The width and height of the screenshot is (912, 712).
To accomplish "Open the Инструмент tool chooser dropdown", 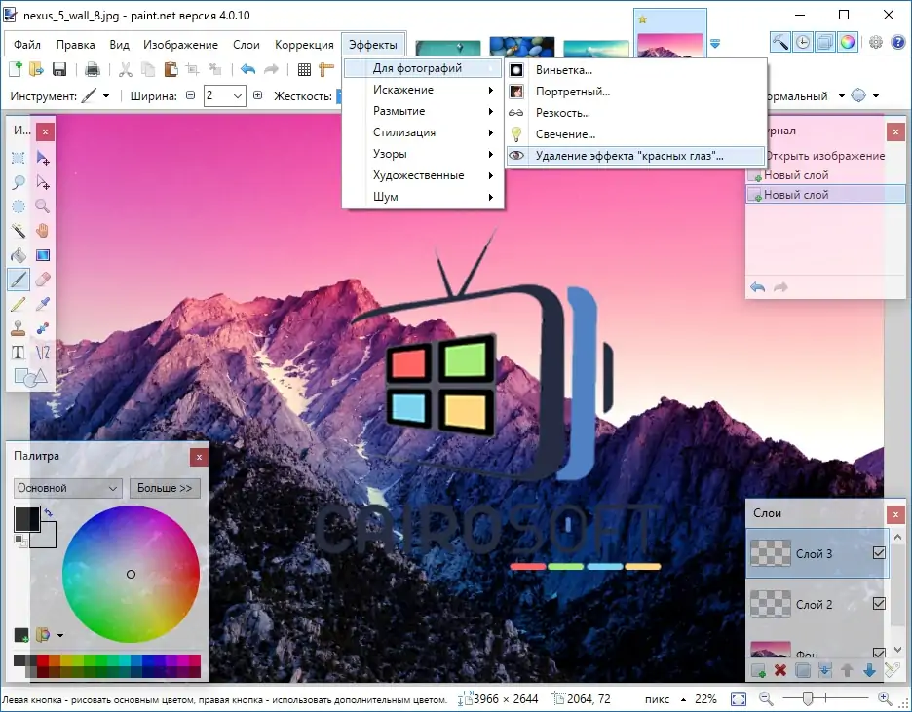I will pyautogui.click(x=106, y=95).
